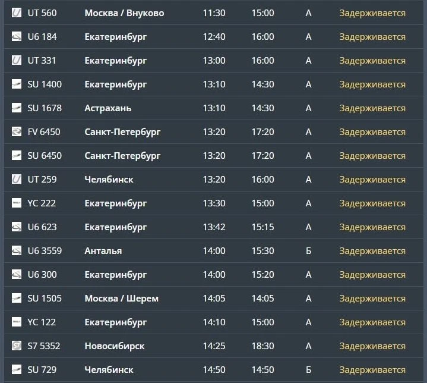Select Новосибирск destination row
The width and height of the screenshot is (427, 383).
(x=214, y=346)
